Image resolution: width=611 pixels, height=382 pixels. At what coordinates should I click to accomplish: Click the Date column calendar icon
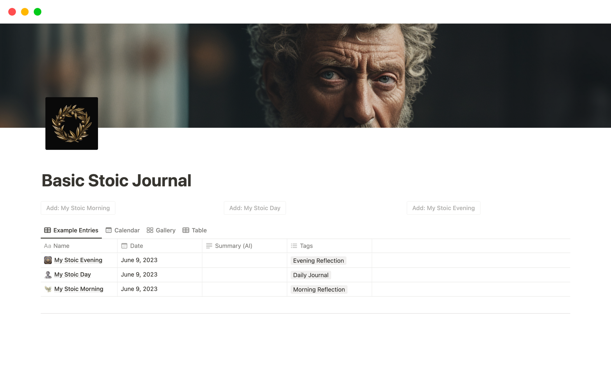pos(124,246)
